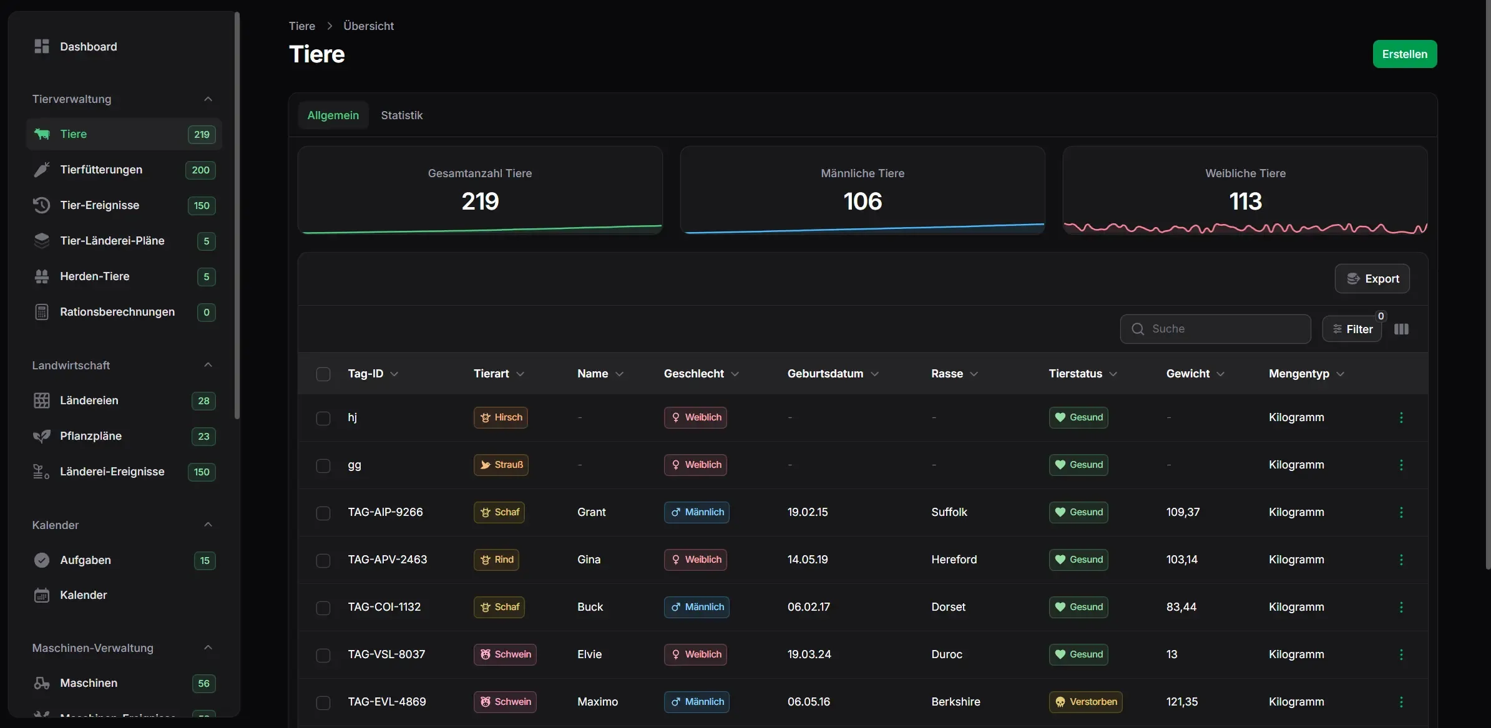
Task: Open the Dashboard grid icon
Action: tap(41, 46)
